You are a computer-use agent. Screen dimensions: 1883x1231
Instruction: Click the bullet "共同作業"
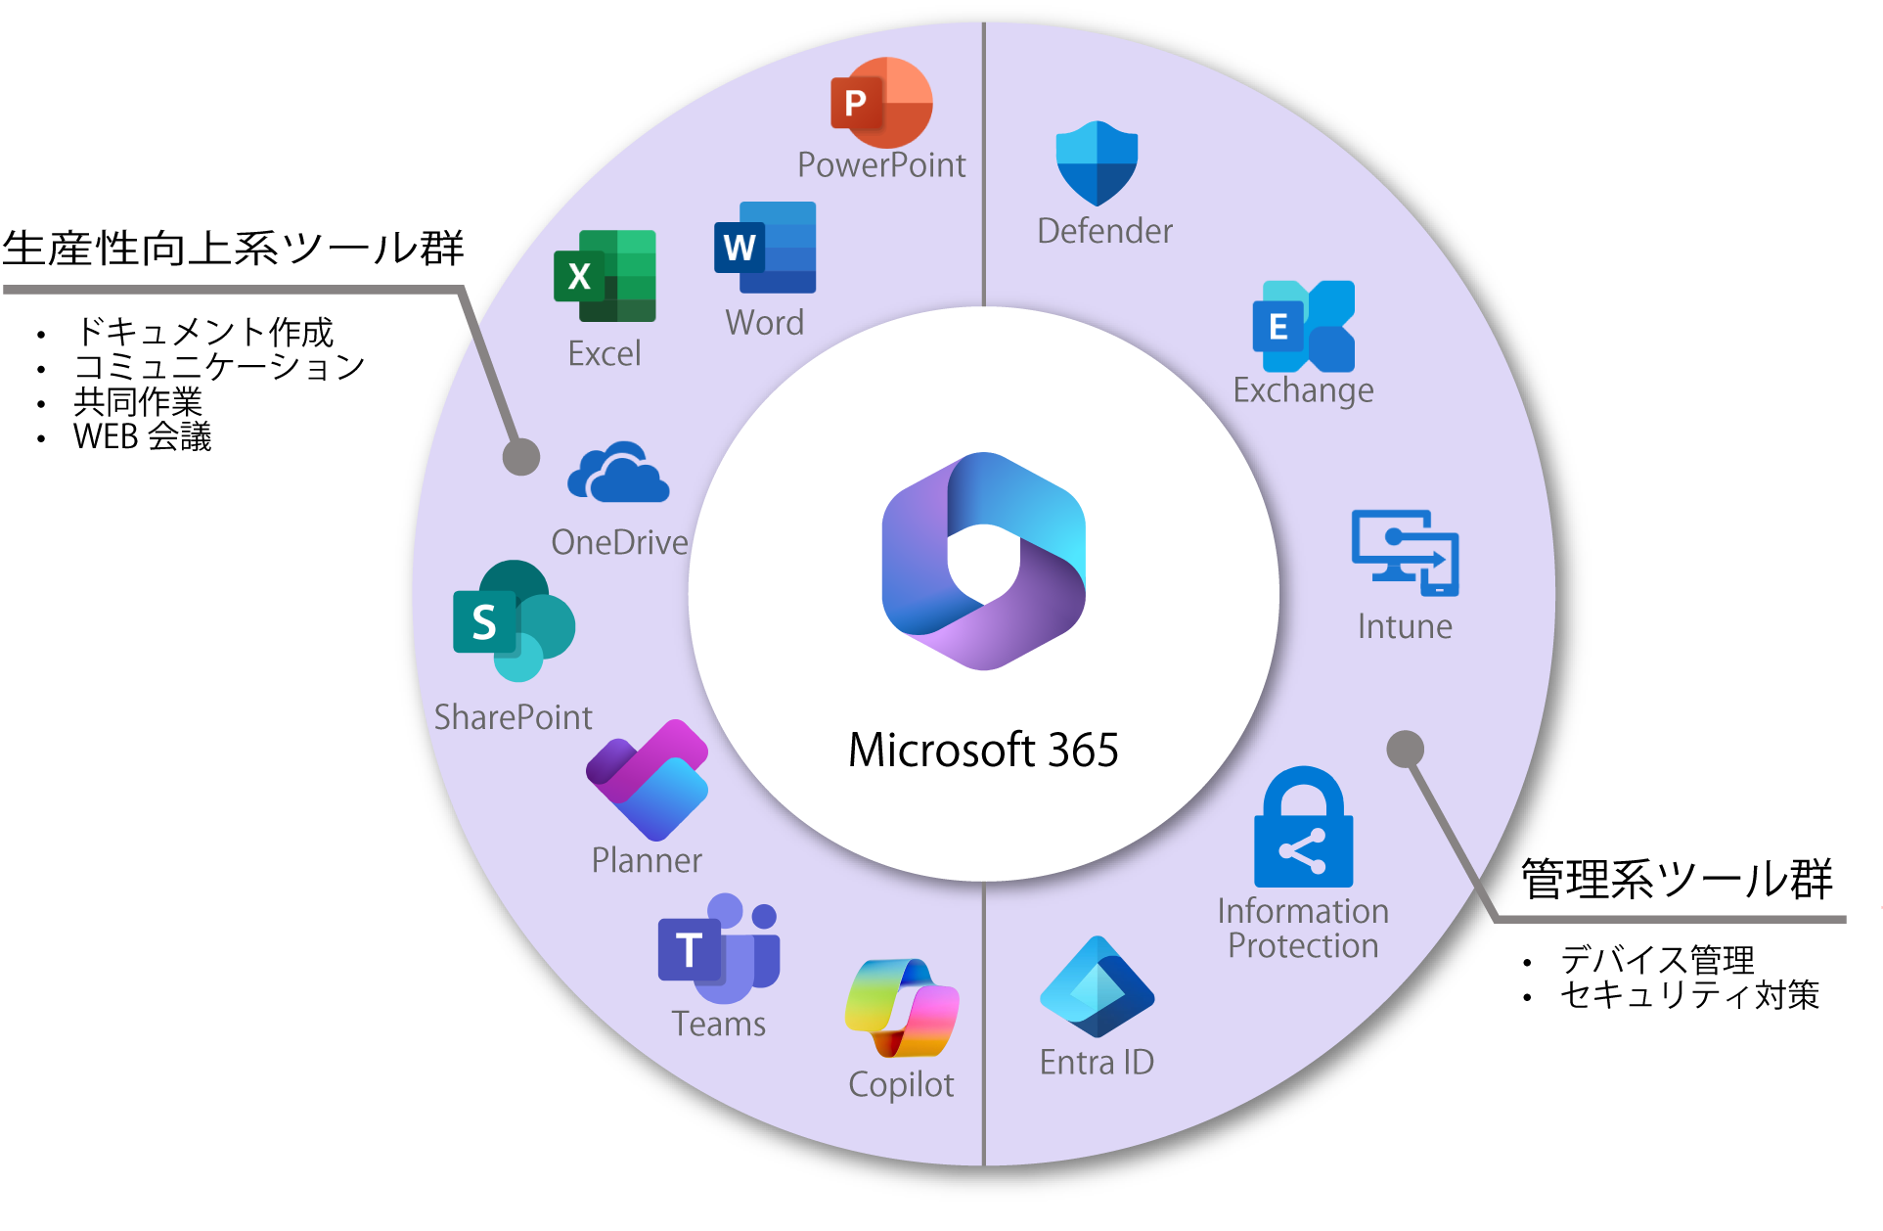pyautogui.click(x=138, y=402)
